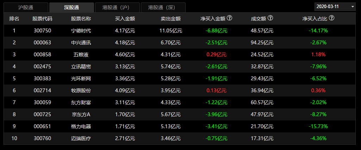
Task: Select stock code 000063
Action: click(42, 43)
